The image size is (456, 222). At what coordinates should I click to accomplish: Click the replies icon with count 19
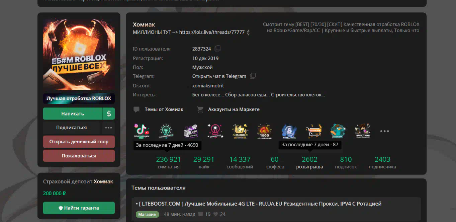(201, 214)
